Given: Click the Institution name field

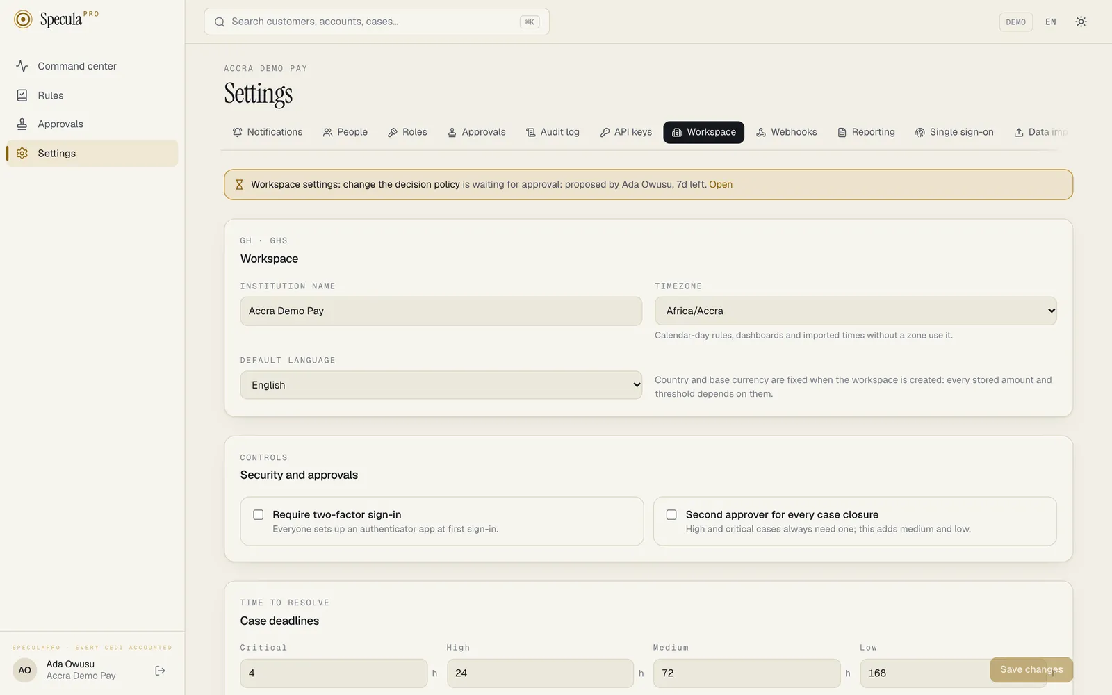Looking at the screenshot, I should point(441,311).
